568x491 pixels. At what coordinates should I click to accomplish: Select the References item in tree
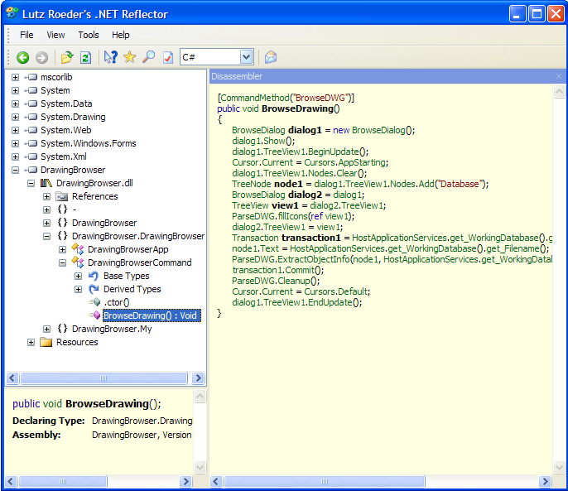point(94,196)
